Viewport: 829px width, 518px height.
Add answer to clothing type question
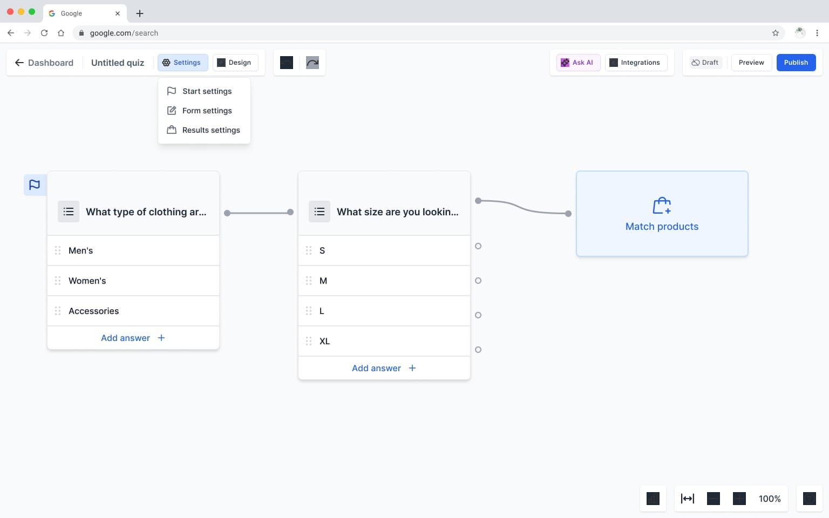click(133, 338)
